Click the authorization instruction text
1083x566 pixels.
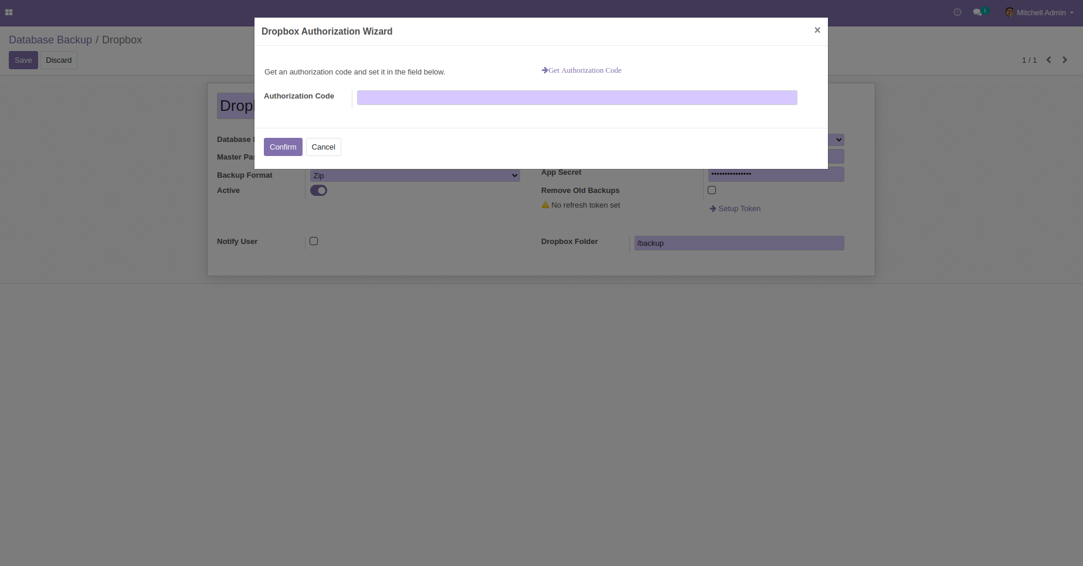(x=355, y=72)
